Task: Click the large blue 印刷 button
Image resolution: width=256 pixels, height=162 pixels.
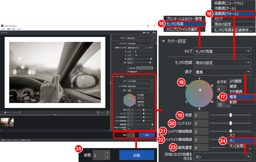Action: coord(136,155)
